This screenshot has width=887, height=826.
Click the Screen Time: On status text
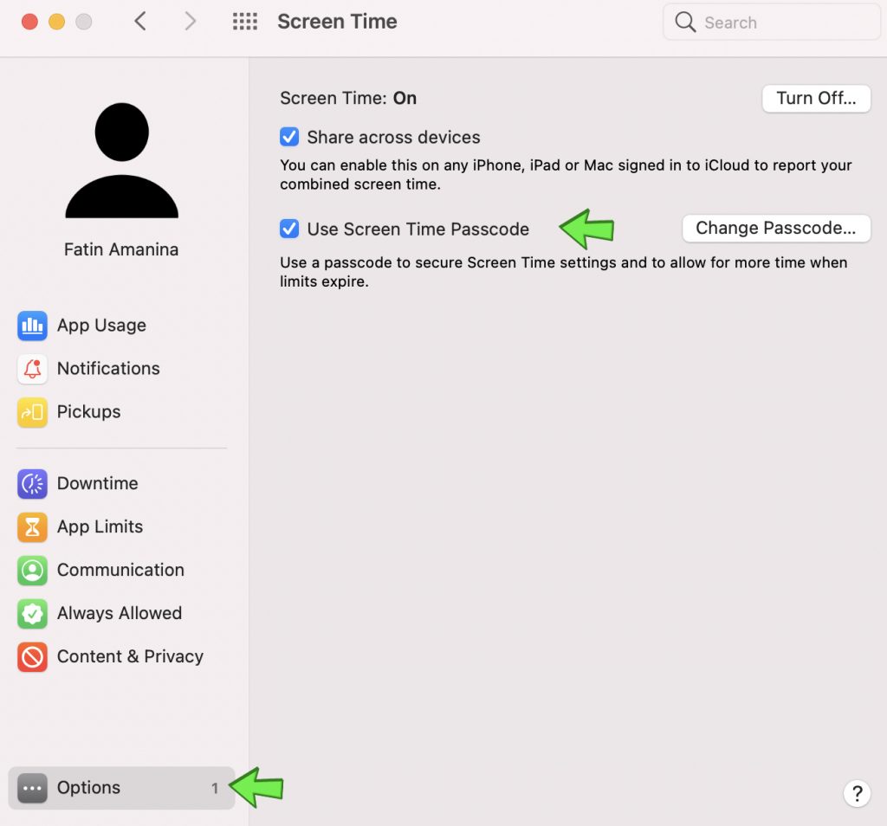[x=348, y=99]
